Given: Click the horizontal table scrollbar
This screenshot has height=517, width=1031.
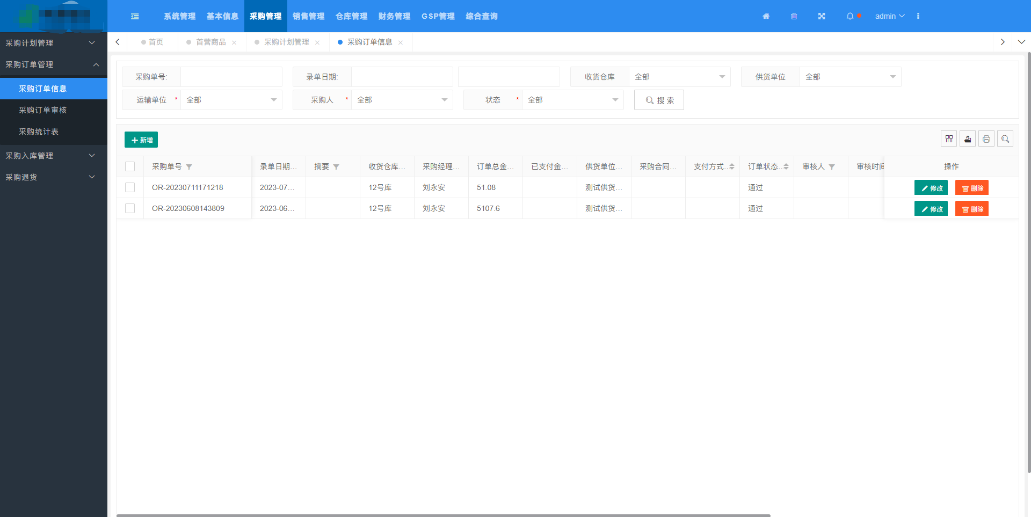Looking at the screenshot, I should [444, 515].
